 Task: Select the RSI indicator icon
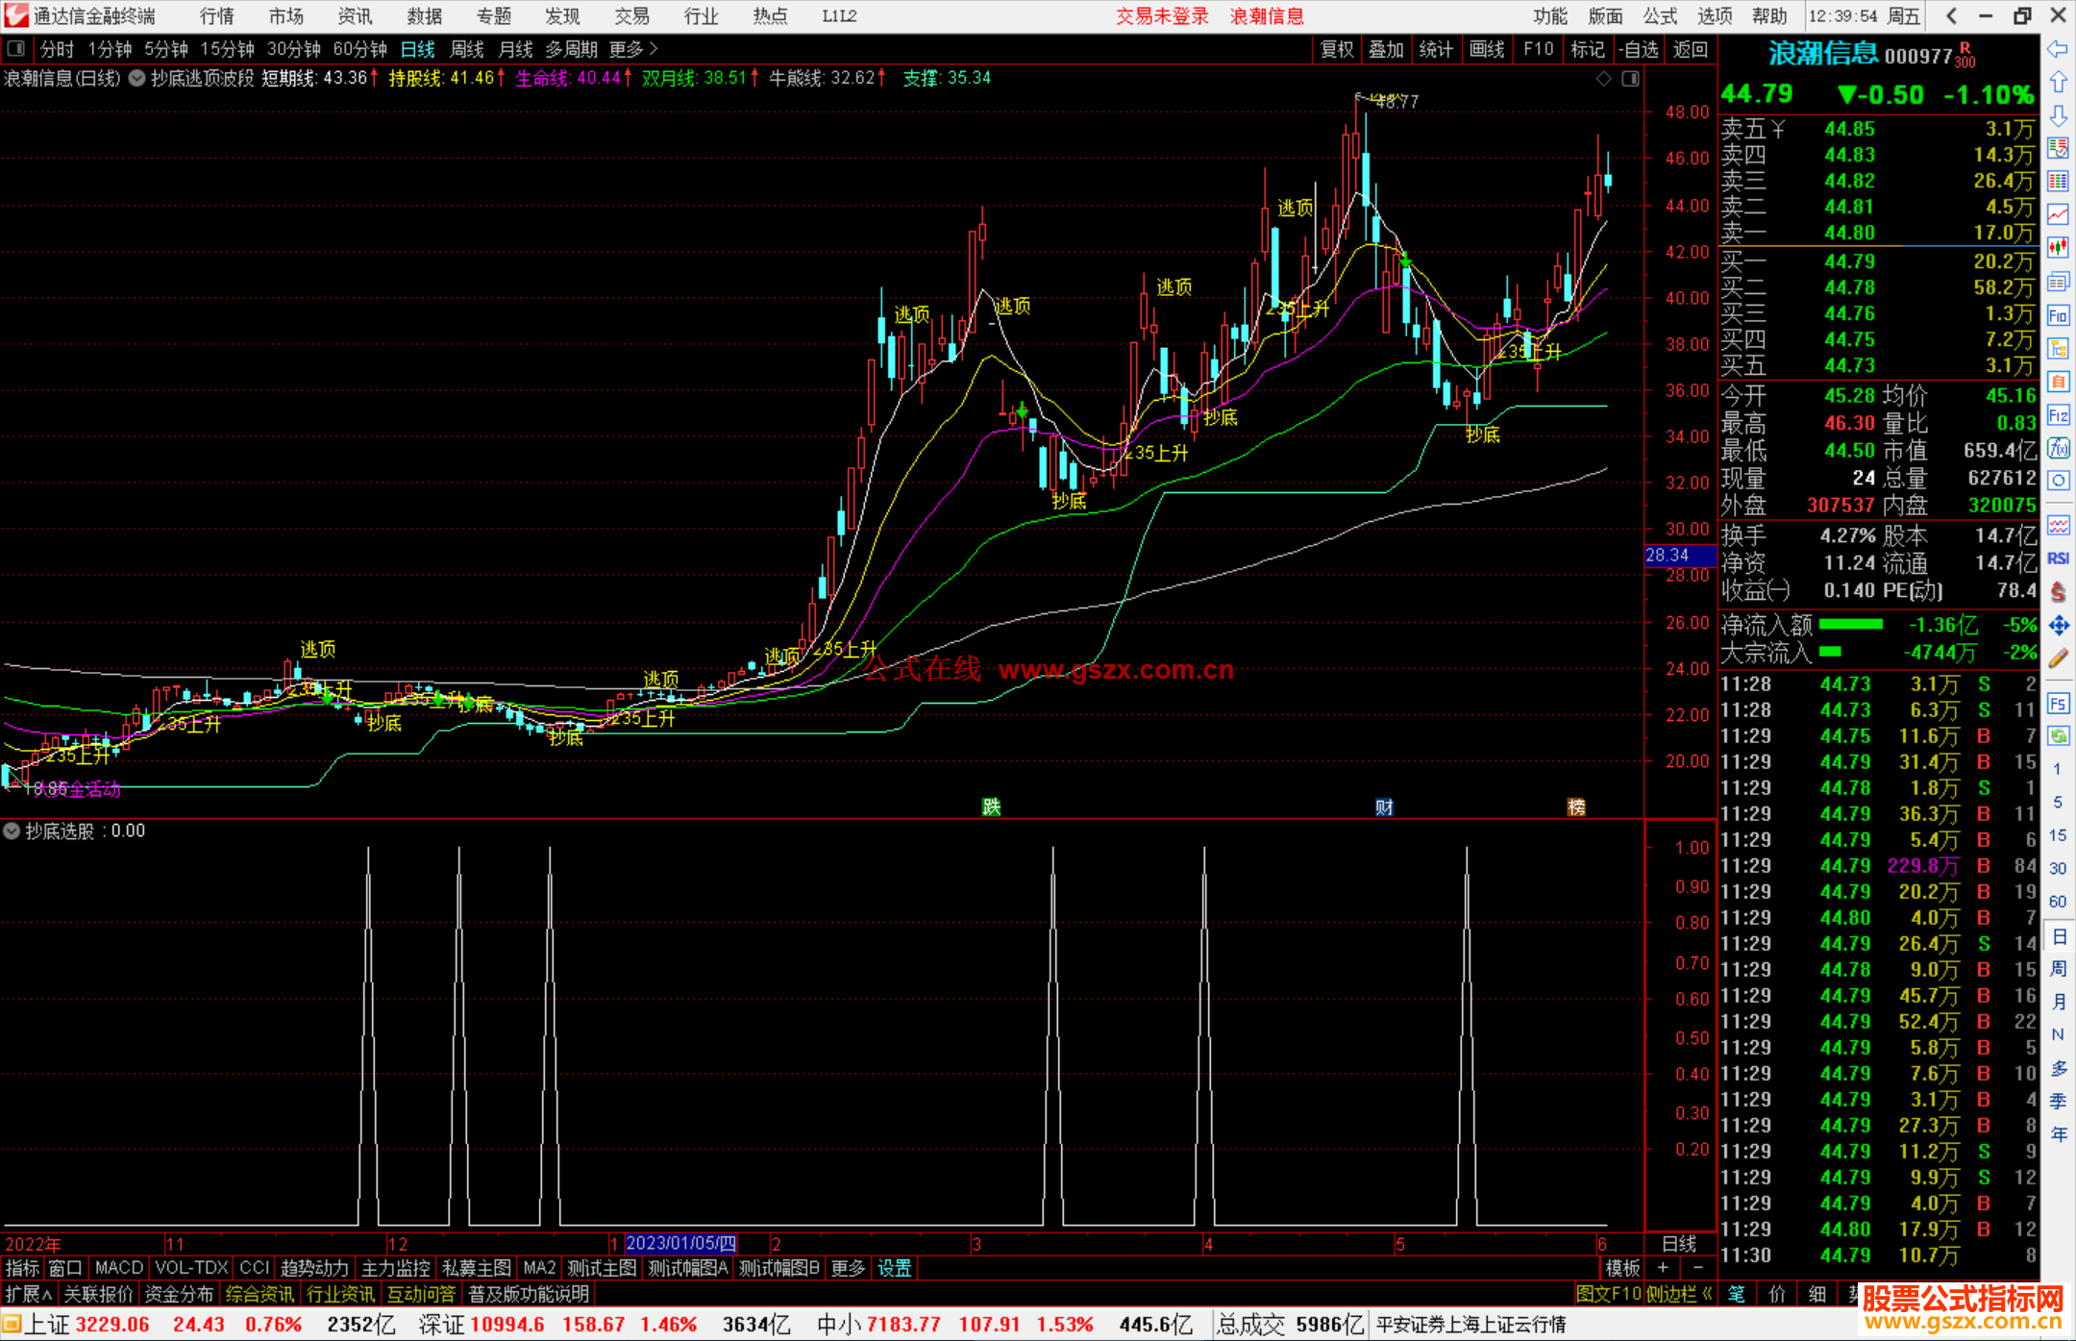point(2058,559)
